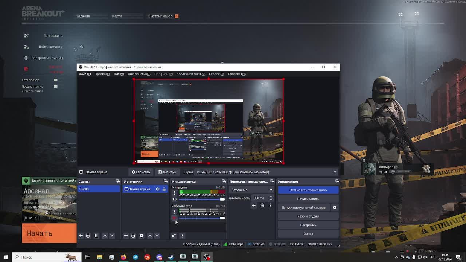Move scene up with arrow icon
The image size is (466, 262).
[105, 235]
